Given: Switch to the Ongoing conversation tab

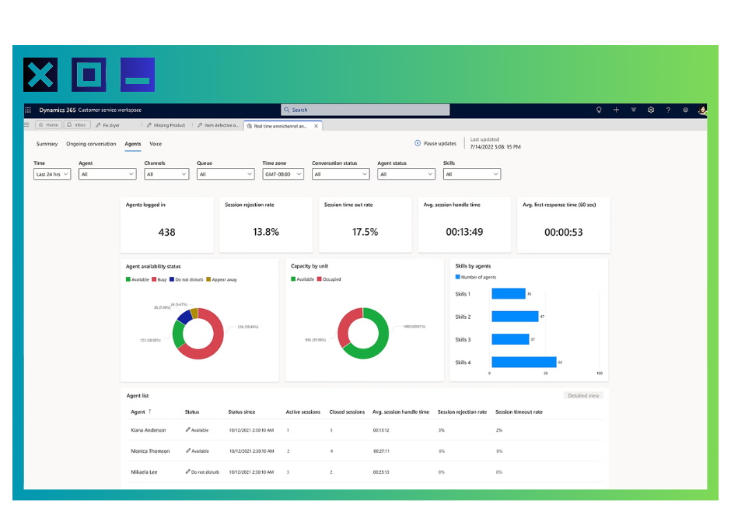Looking at the screenshot, I should (x=91, y=144).
